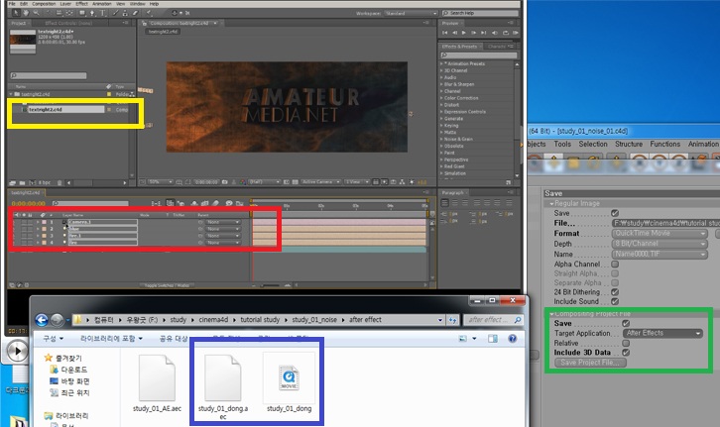Click the timeline current-time indicator marker

click(252, 204)
